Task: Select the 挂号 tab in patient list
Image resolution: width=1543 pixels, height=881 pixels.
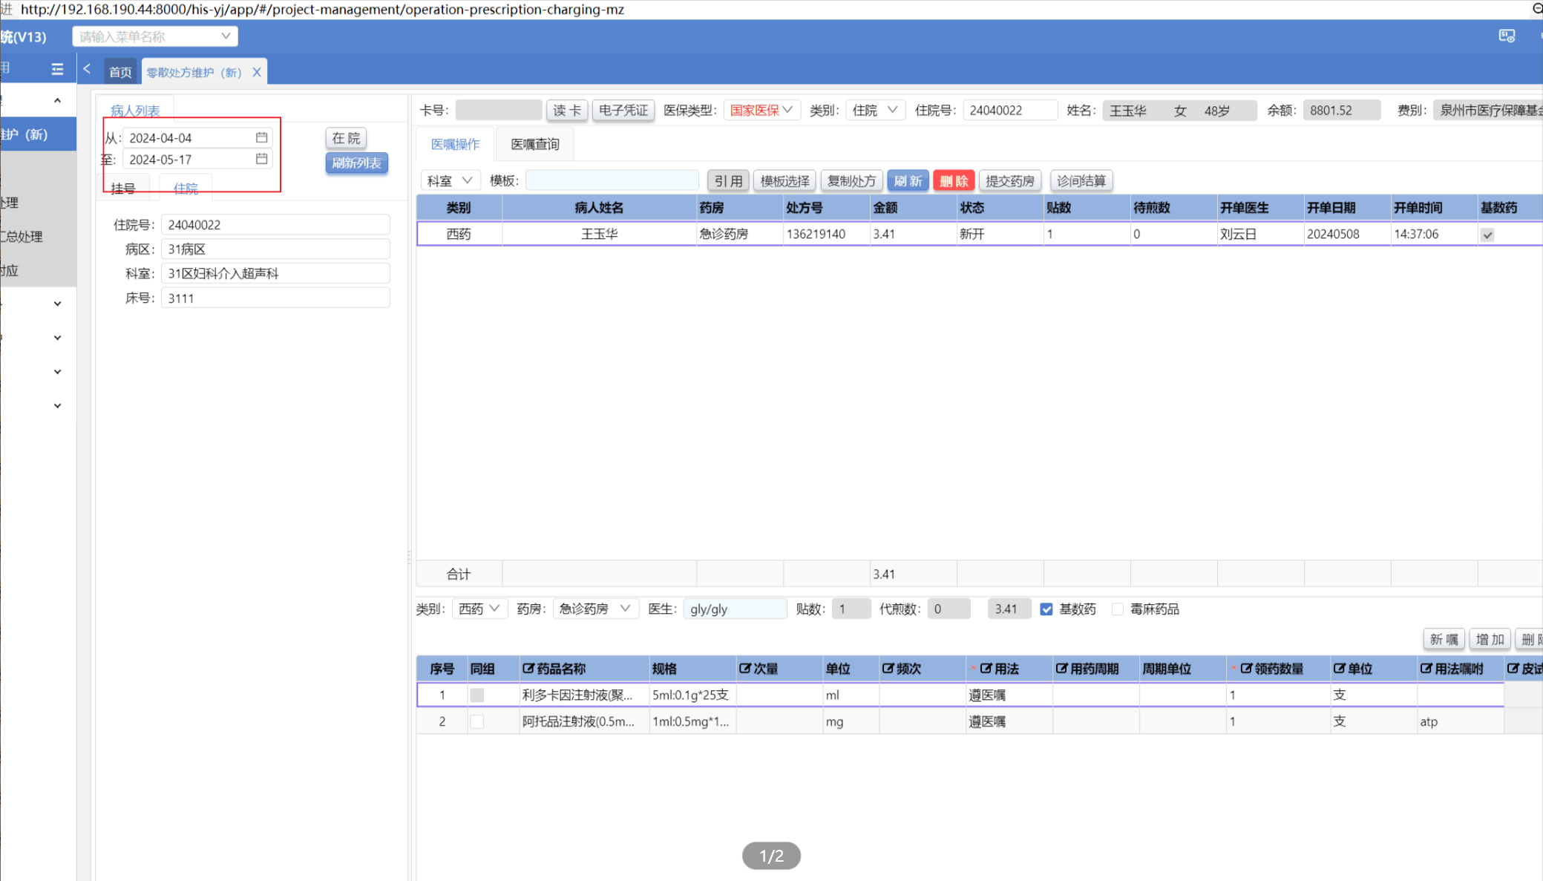Action: click(x=123, y=189)
